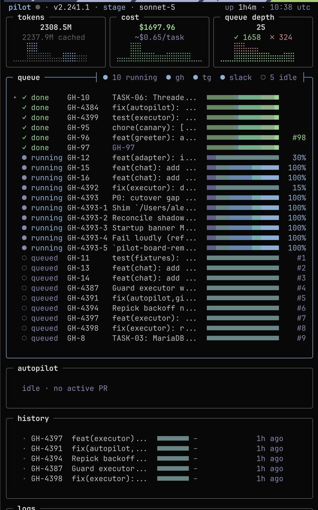Click 'Shim `/Users/ale...' task title
Image resolution: width=318 pixels, height=510 pixels.
(155, 208)
